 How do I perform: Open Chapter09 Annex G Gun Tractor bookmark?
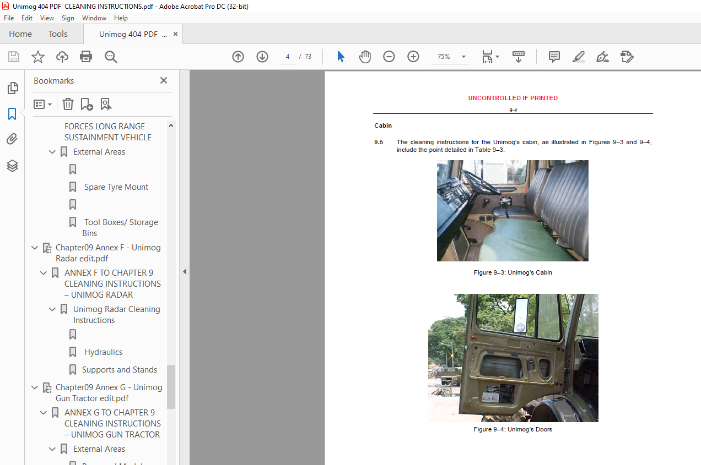click(109, 393)
